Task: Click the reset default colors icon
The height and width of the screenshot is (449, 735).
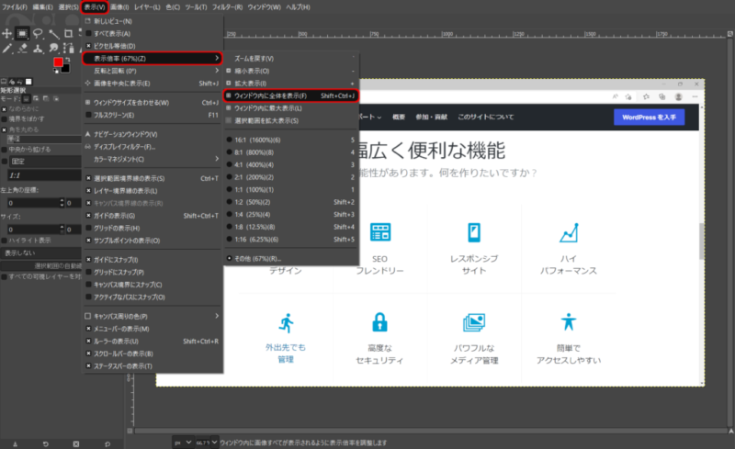Action: coord(56,71)
